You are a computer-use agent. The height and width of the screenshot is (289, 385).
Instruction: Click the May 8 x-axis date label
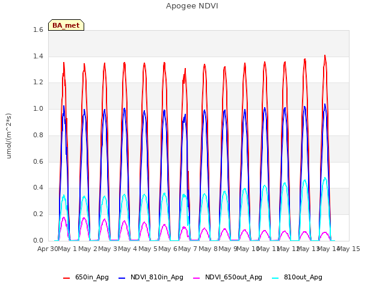208,249
